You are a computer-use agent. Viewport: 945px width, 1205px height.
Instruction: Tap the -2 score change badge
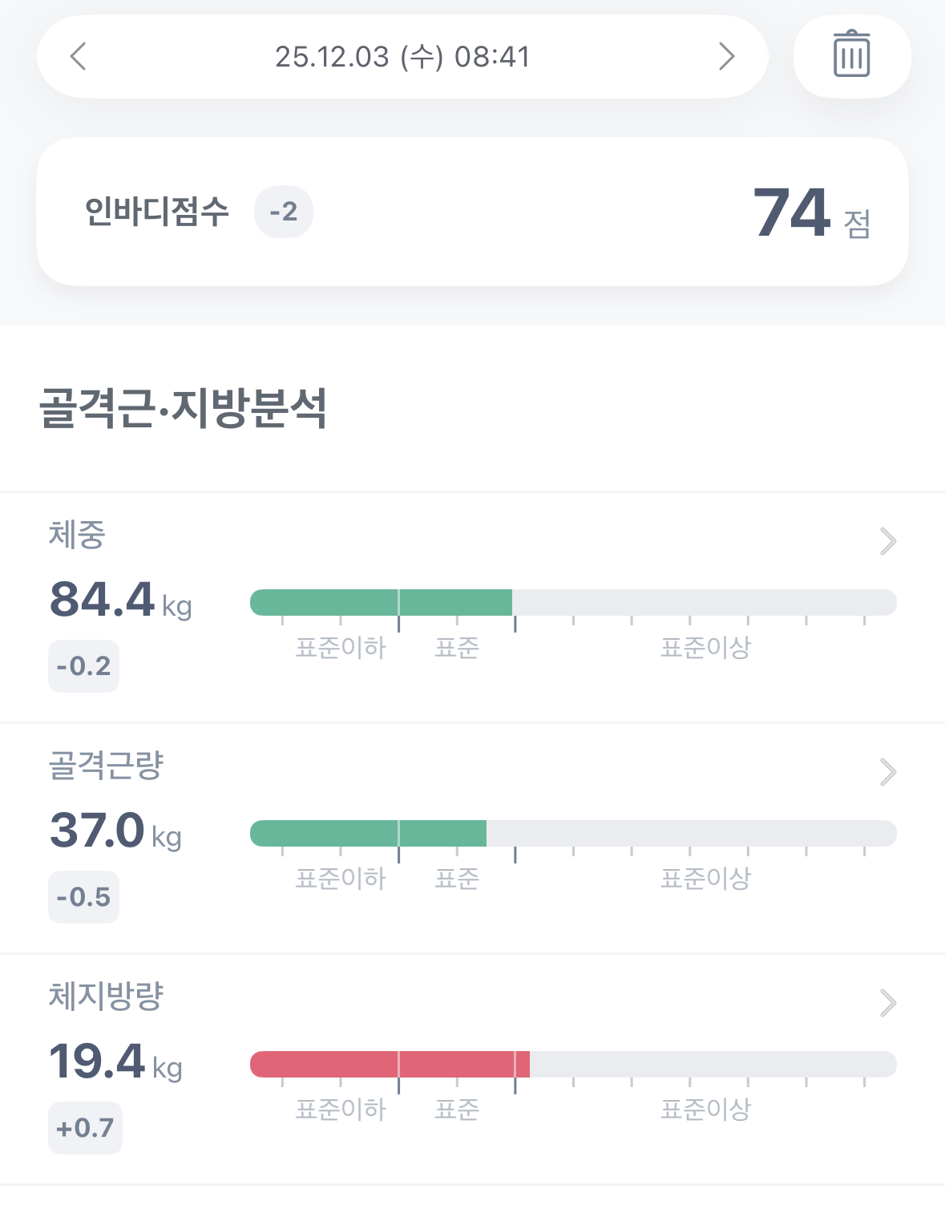pos(284,212)
